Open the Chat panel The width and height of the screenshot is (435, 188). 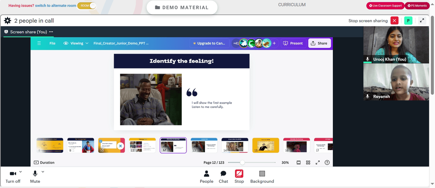[223, 177]
